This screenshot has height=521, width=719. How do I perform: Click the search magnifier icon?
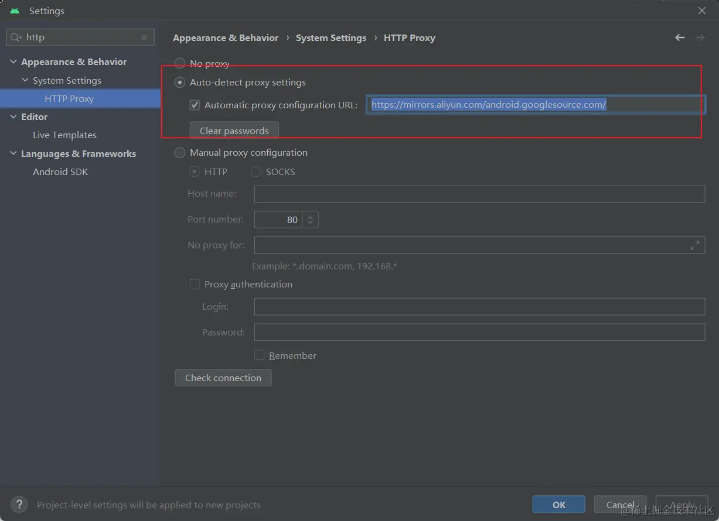click(16, 37)
